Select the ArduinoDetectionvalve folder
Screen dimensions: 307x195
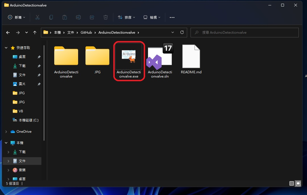66,62
